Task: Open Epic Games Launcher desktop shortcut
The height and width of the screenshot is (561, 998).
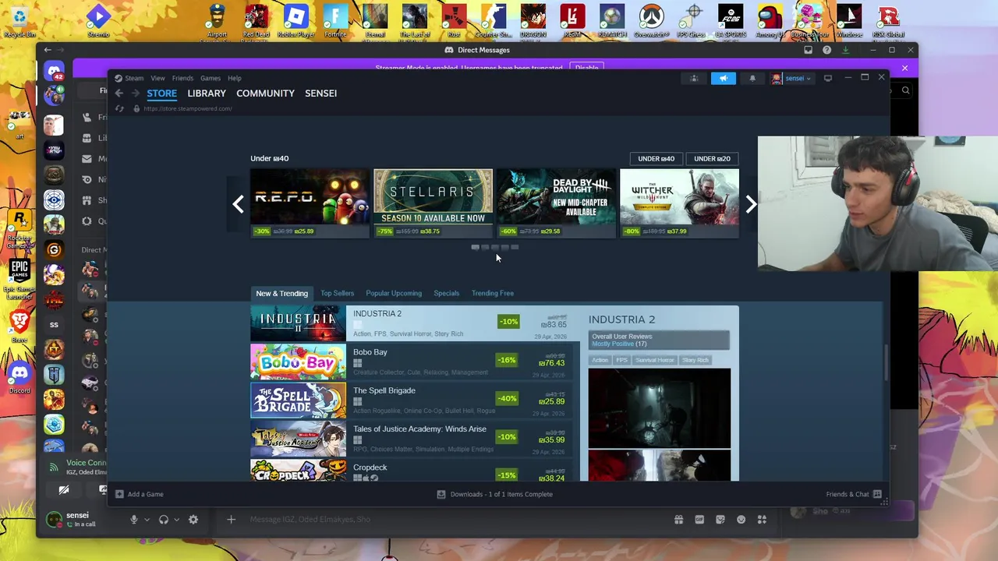Action: (19, 280)
